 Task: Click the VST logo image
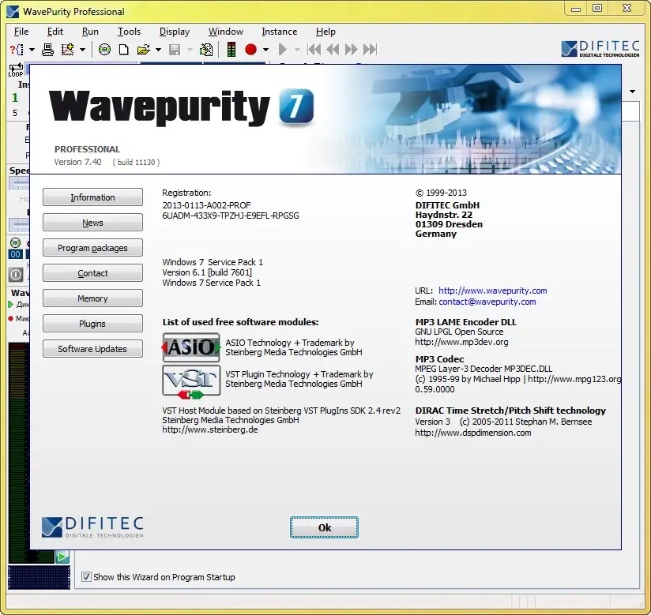coord(191,382)
